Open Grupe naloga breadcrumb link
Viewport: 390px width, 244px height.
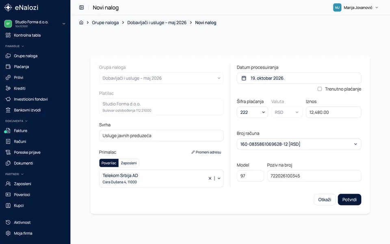pos(105,23)
